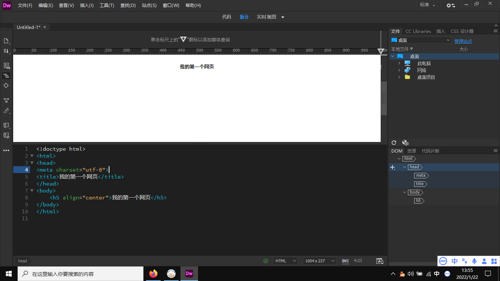Expand 此电脑 tree node

tap(399, 63)
